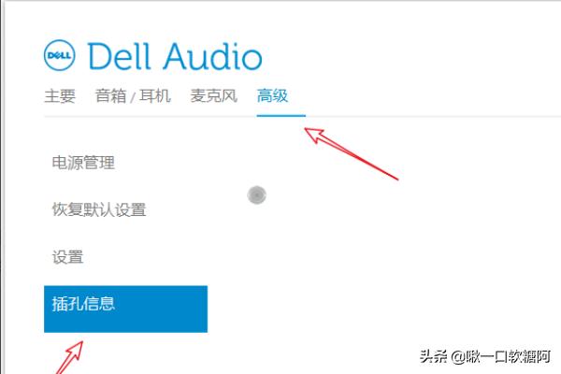Click the red arrow below 插孔信息
The width and height of the screenshot is (561, 374).
70,357
